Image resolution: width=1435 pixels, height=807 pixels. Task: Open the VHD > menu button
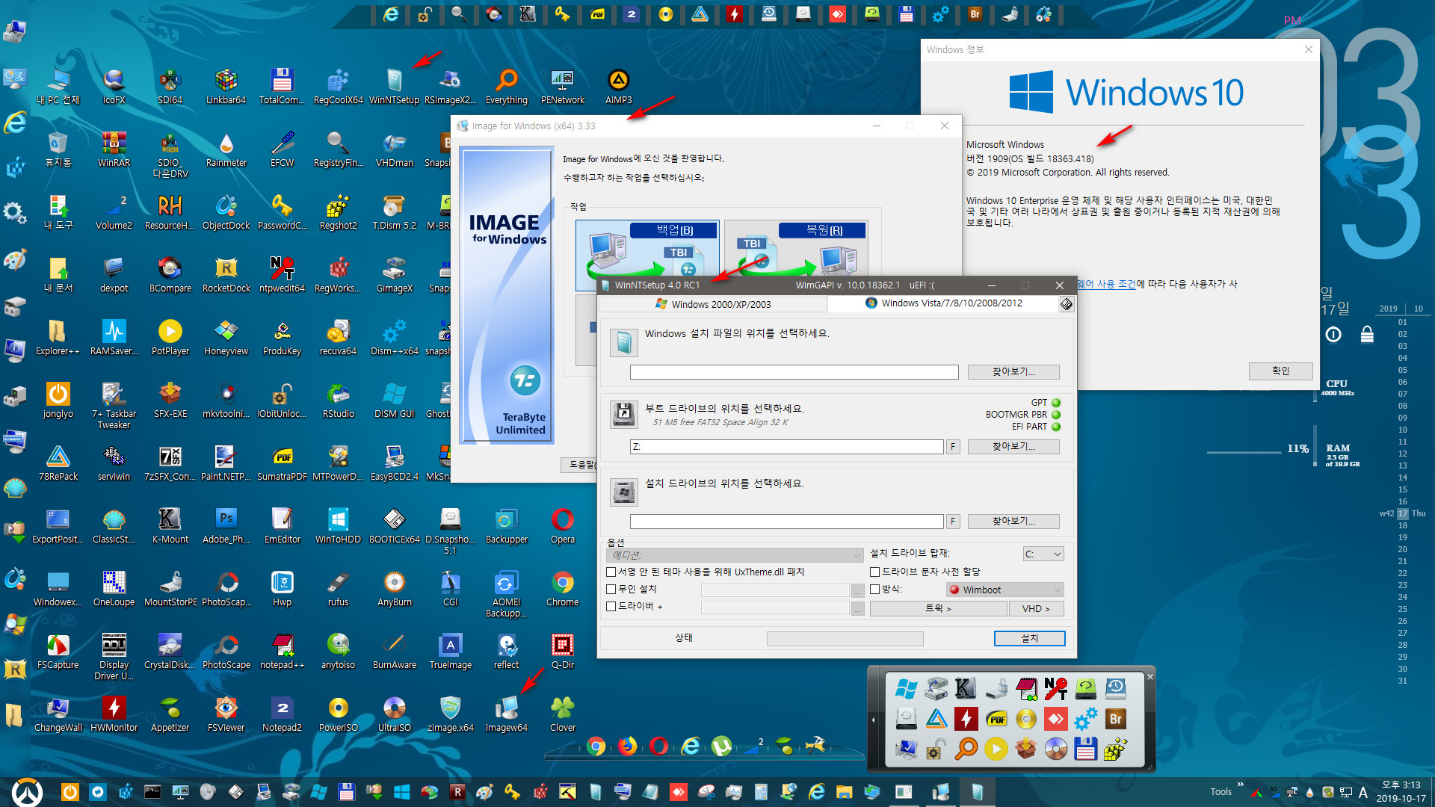tap(1036, 609)
